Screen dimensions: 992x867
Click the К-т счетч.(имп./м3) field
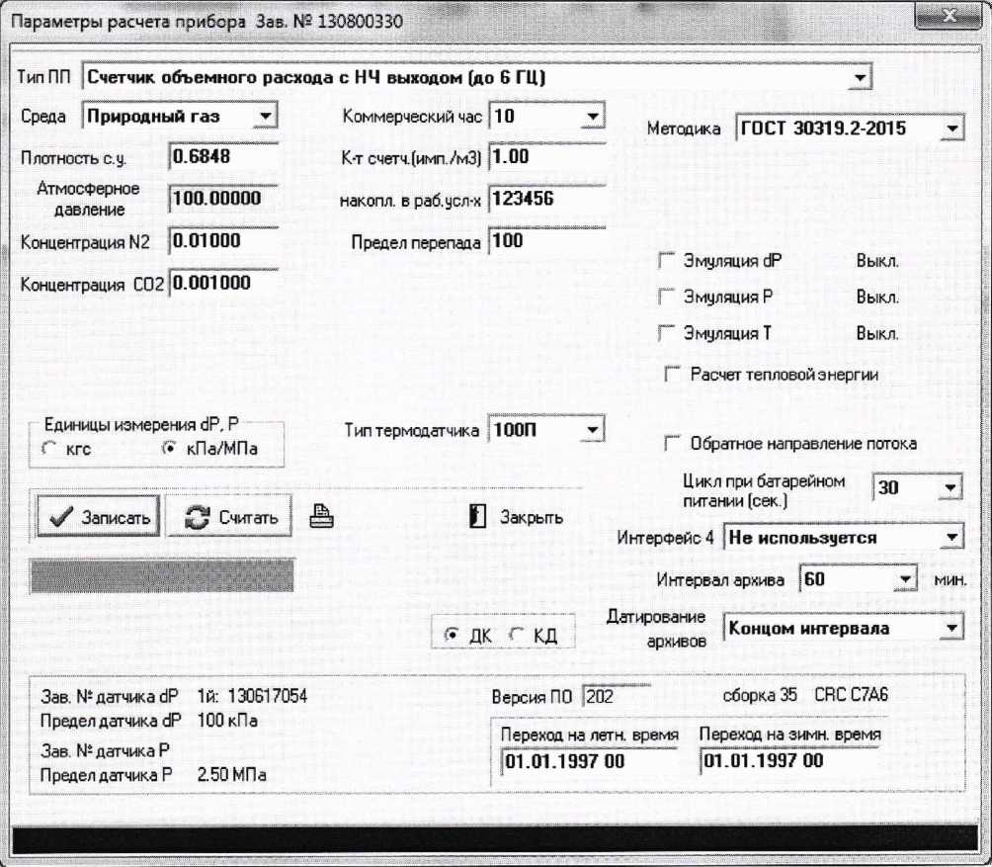(x=547, y=156)
